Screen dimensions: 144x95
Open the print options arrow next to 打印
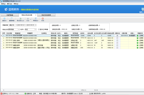(31, 19)
